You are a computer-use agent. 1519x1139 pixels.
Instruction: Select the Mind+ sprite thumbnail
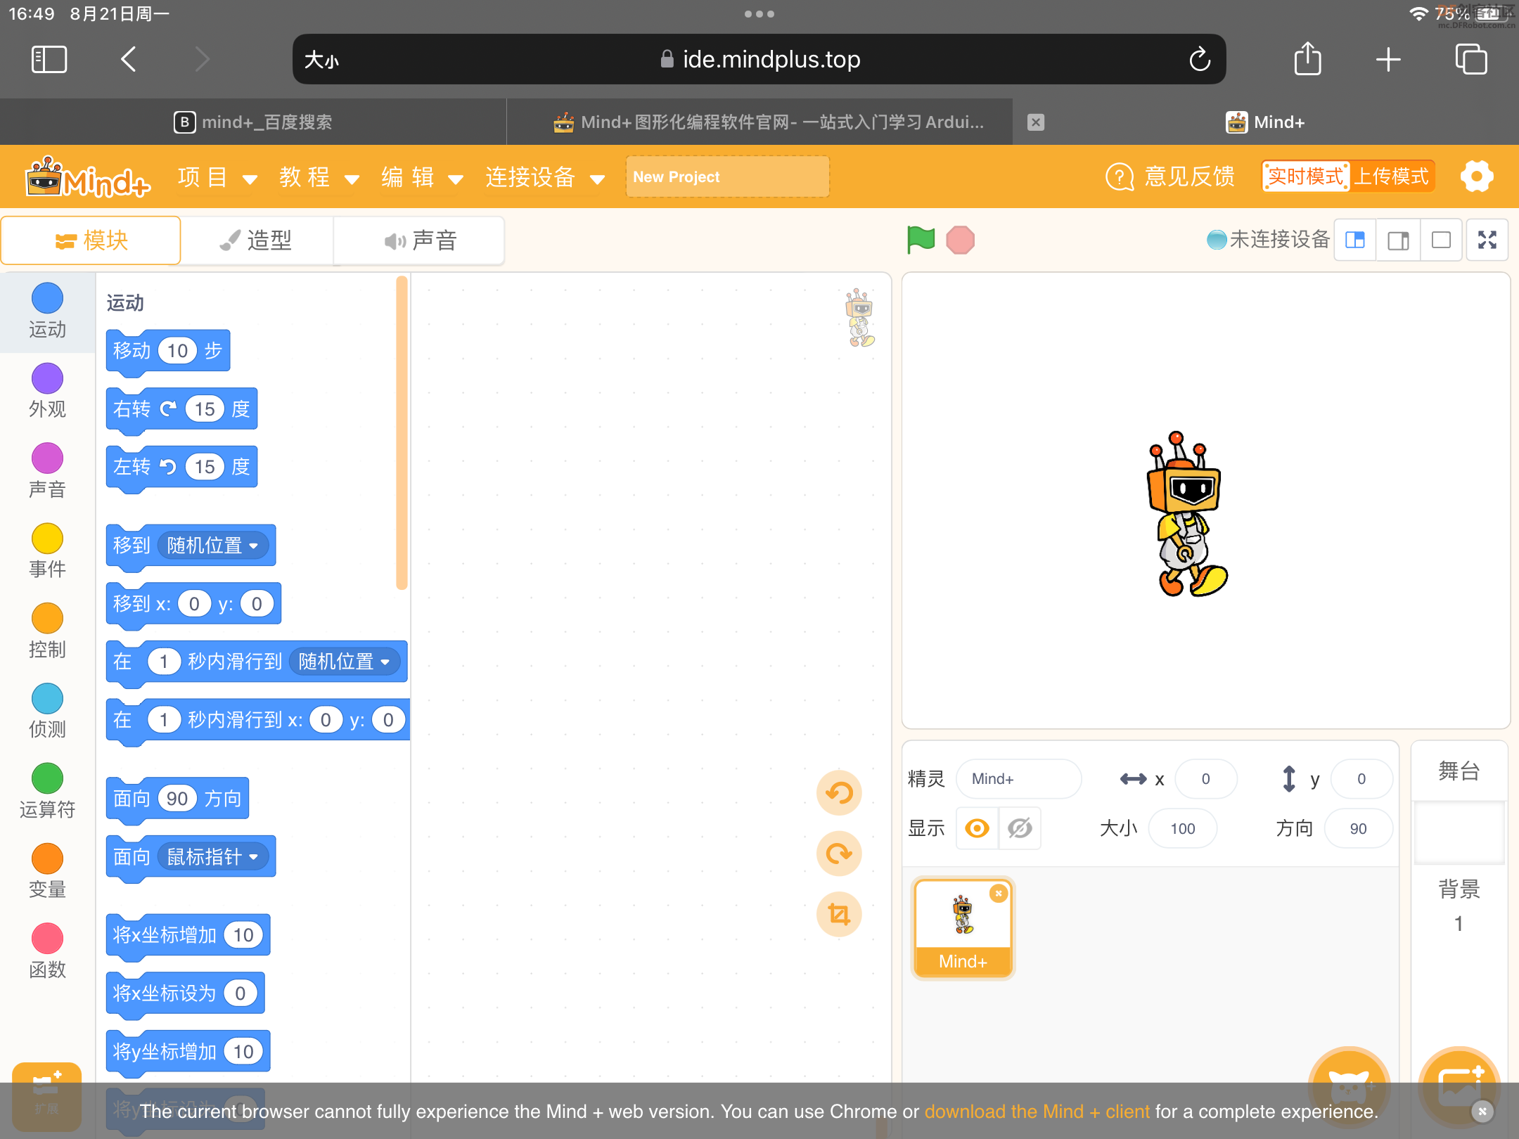click(x=963, y=928)
